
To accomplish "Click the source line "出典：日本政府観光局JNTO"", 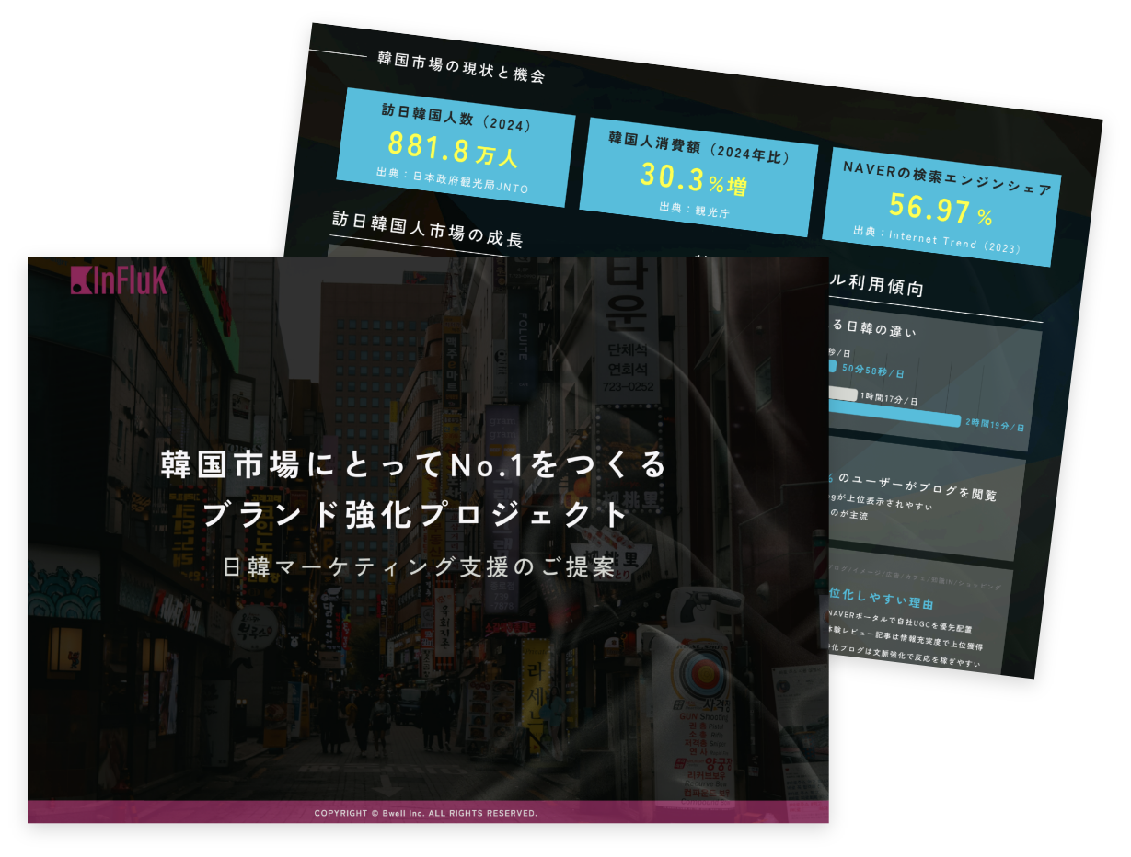I will click(453, 181).
